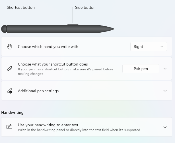Viewport: 175px width, 143px height.
Task: Click the raised side button on the pen illustration
Action: (x=73, y=25)
